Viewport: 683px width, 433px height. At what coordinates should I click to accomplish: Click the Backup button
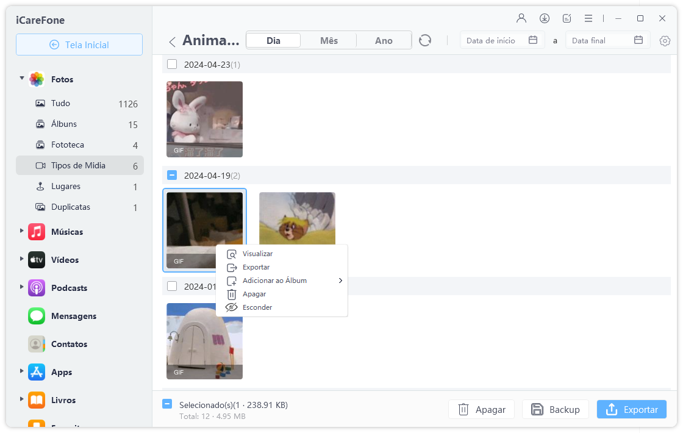(x=555, y=410)
